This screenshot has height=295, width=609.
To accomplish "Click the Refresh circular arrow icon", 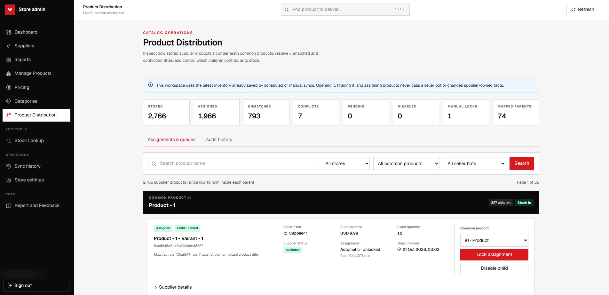I will 573,10.
